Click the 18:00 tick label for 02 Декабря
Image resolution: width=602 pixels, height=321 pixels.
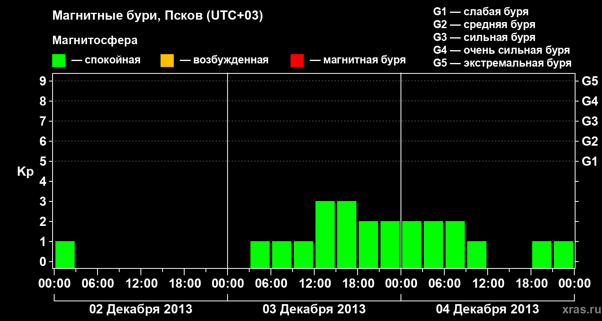[184, 283]
